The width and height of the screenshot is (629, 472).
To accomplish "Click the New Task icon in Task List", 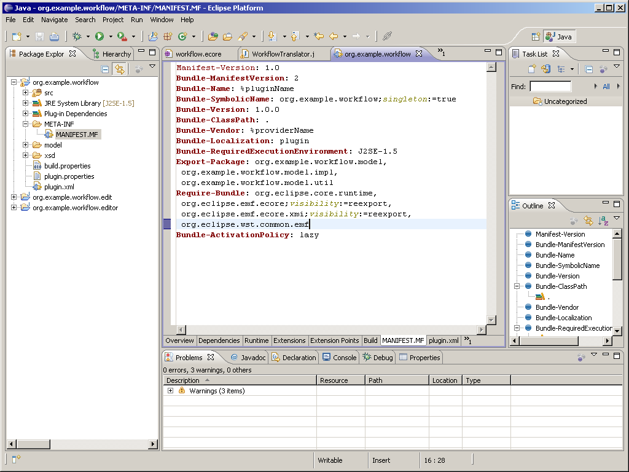I will click(x=532, y=69).
